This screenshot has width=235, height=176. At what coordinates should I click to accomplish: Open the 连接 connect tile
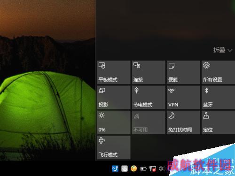point(149,72)
